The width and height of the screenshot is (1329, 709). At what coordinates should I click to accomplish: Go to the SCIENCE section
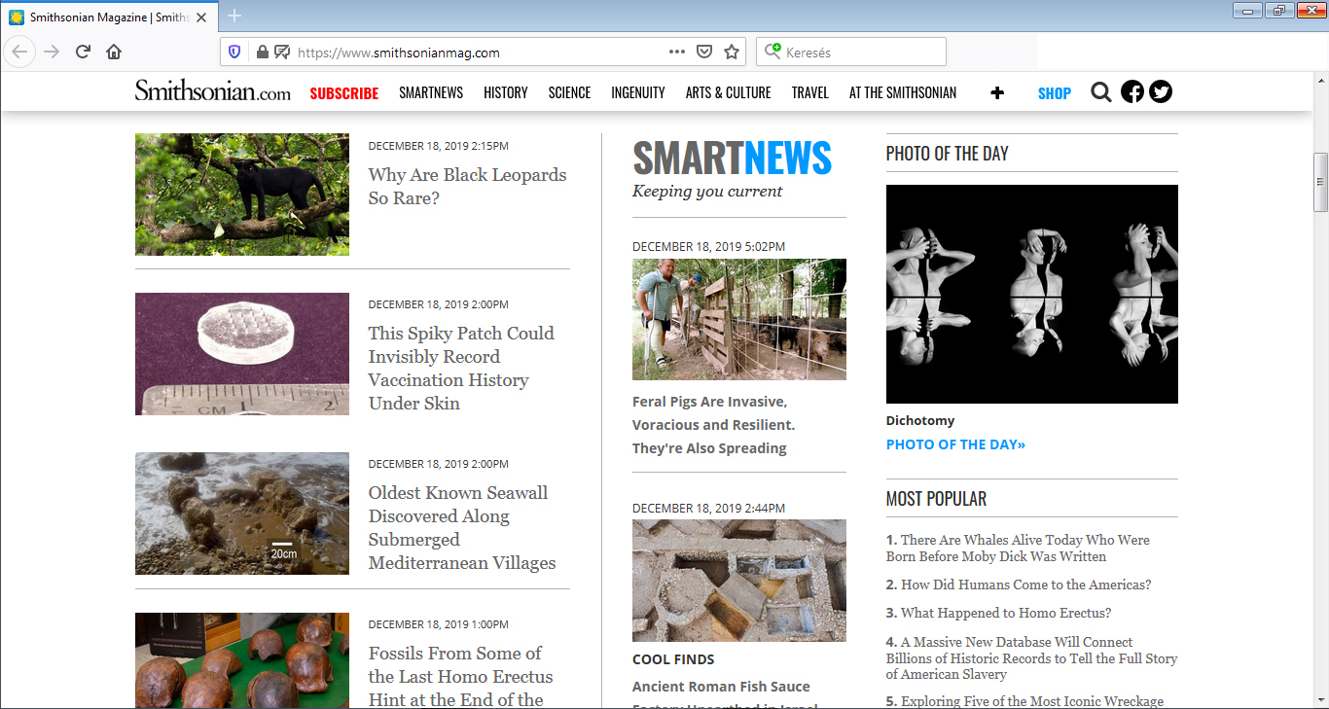coord(569,92)
